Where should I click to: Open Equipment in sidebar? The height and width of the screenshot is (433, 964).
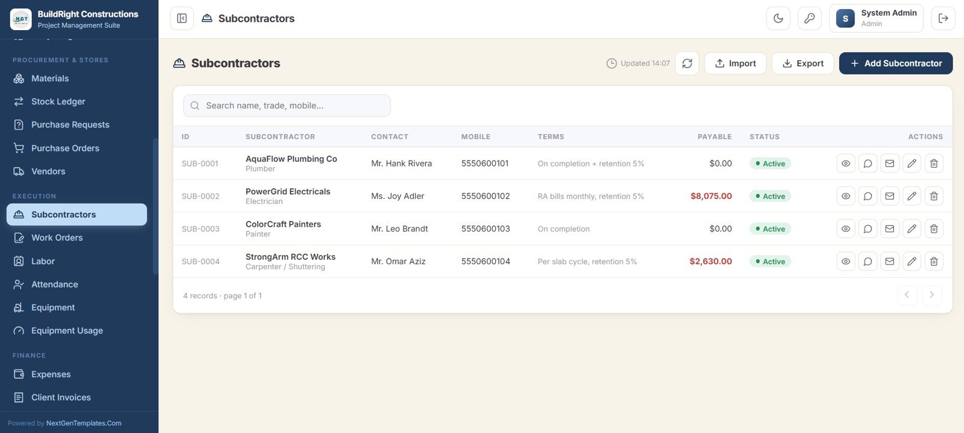(x=77, y=308)
